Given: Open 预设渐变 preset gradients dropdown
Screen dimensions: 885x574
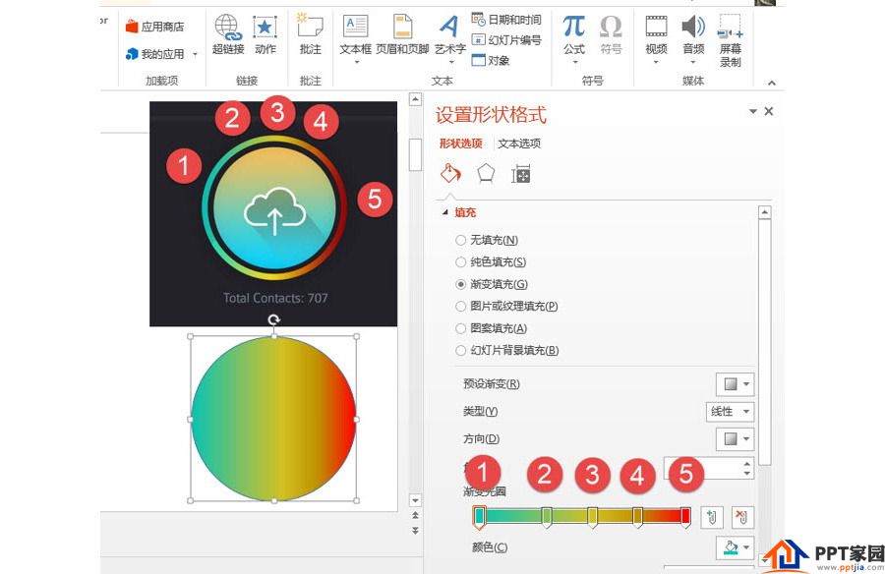Looking at the screenshot, I should (x=735, y=383).
